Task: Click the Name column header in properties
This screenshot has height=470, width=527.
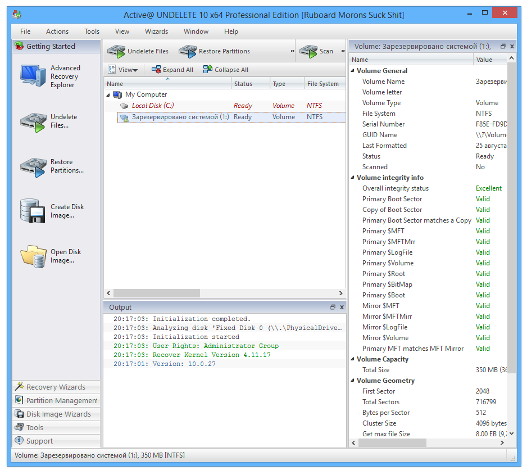Action: point(411,60)
